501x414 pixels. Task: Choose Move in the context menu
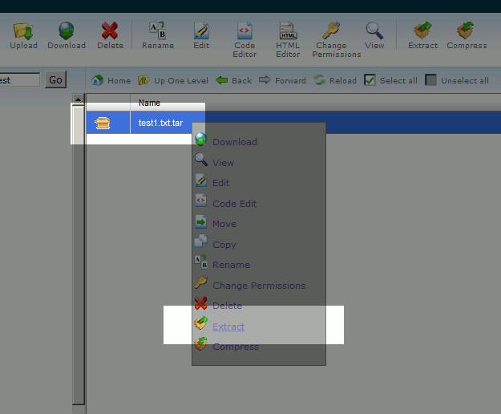pyautogui.click(x=224, y=224)
